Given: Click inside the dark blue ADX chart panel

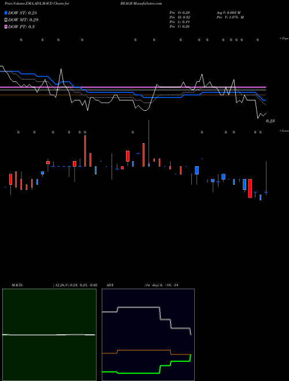Looking at the screenshot, I should [x=148, y=335].
